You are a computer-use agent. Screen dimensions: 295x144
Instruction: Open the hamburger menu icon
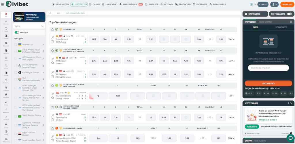(2, 4)
